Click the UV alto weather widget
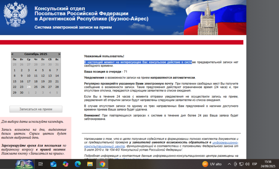 [x=212, y=164]
